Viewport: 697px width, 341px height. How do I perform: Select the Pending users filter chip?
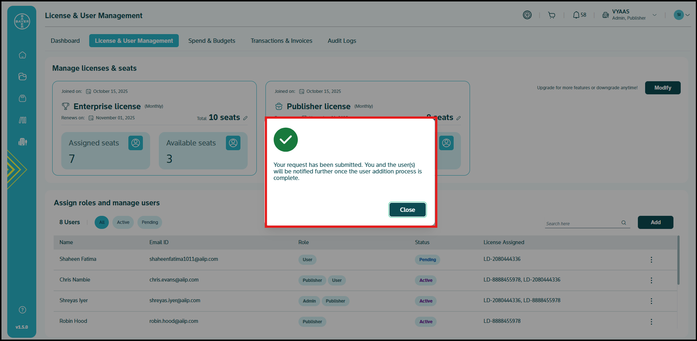point(150,222)
